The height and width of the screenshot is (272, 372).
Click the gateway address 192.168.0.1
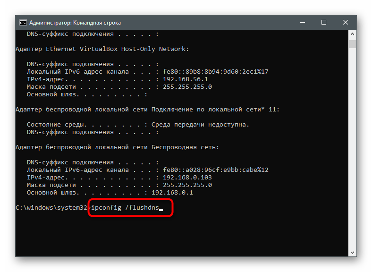[x=172, y=193]
